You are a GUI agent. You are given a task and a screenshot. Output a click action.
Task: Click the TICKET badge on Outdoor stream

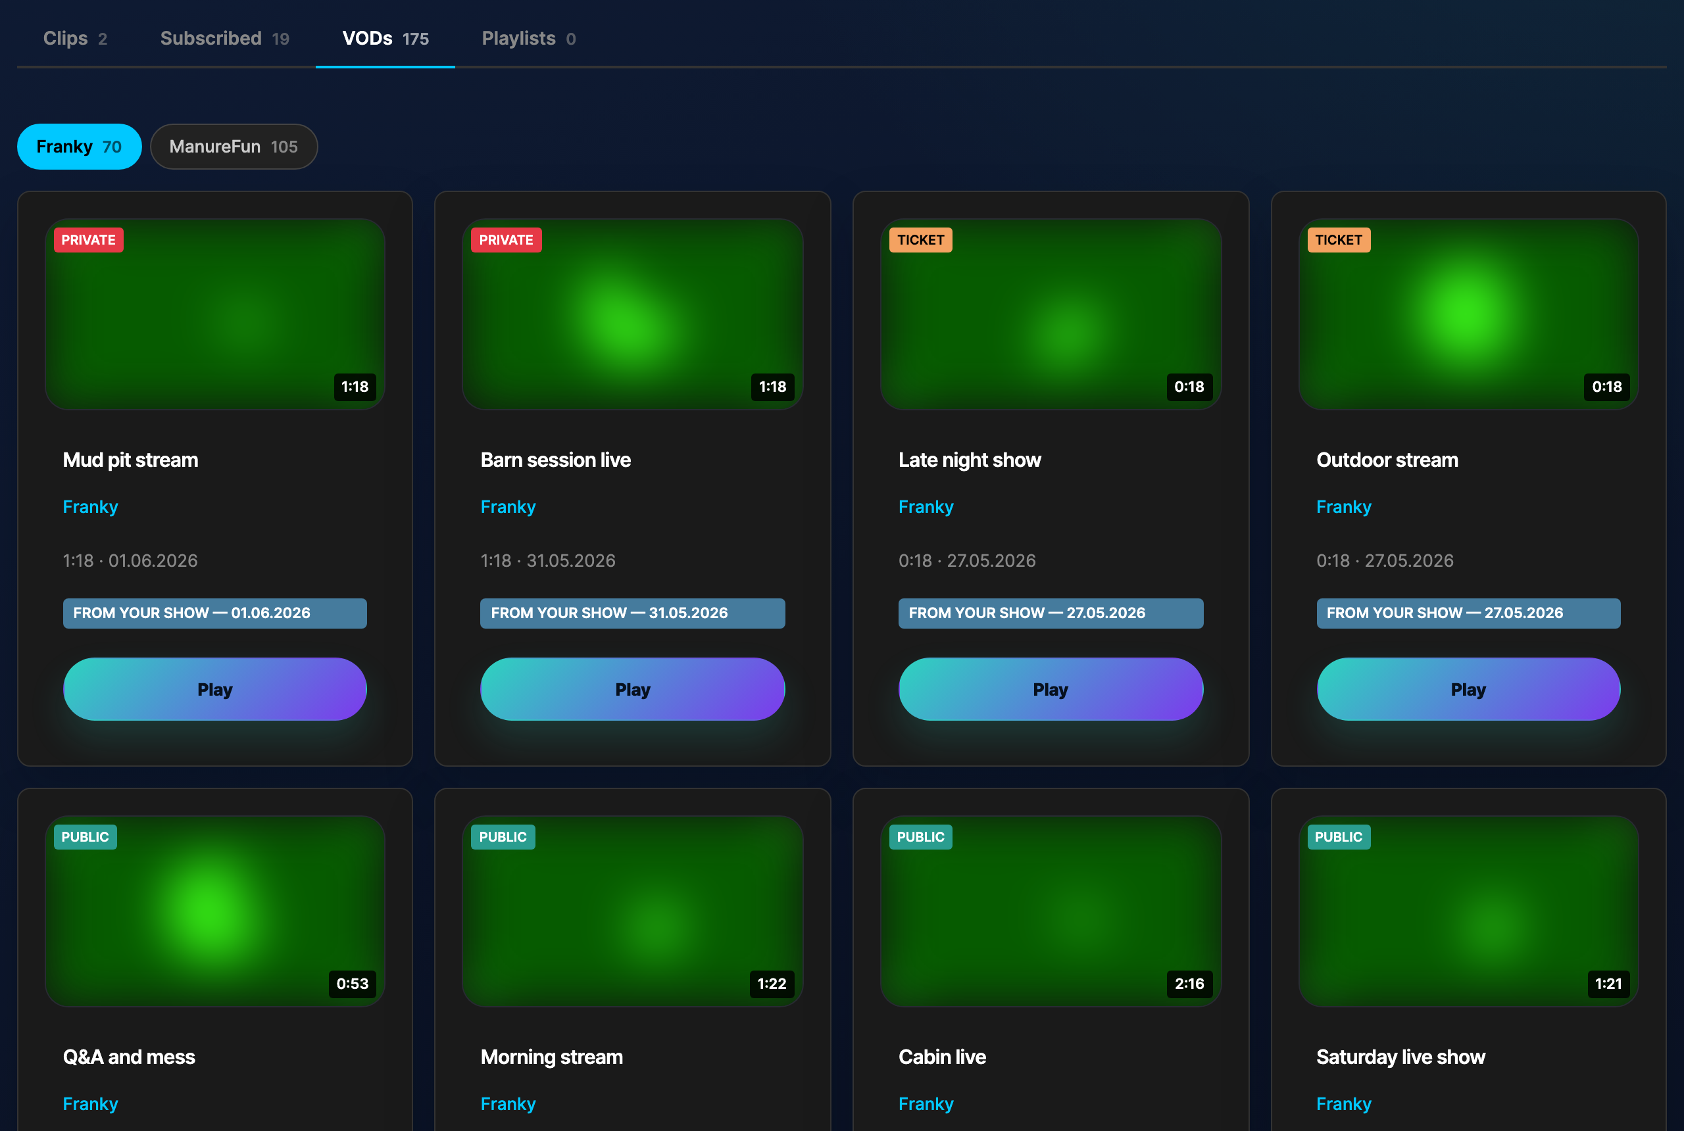click(1339, 240)
